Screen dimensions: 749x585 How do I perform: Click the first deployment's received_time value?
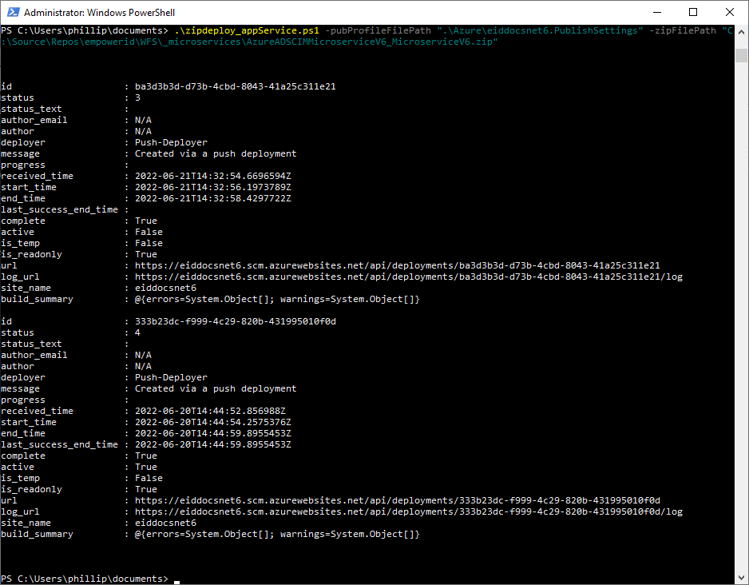coord(212,176)
